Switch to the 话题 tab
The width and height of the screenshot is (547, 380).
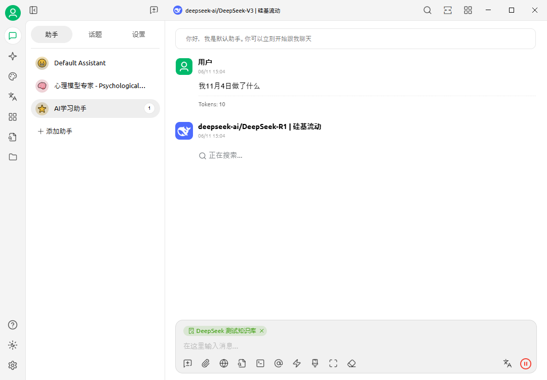(x=95, y=34)
